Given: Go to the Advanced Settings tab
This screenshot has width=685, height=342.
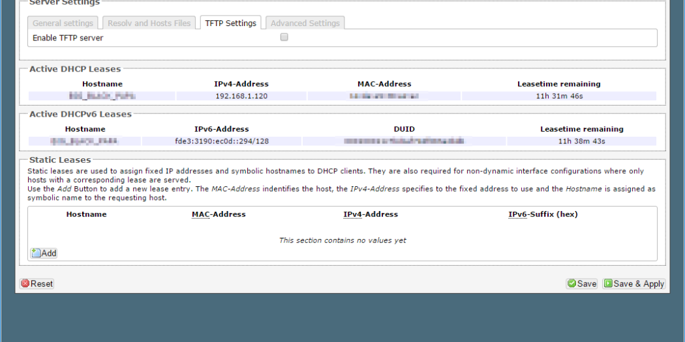Looking at the screenshot, I should [305, 23].
